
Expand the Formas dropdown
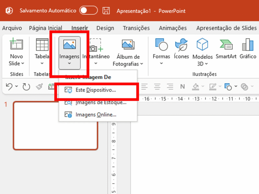161,63
